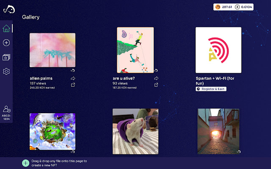271x169 pixels.
Task: Open the are u alive? climbers thumbnail
Action: click(135, 50)
